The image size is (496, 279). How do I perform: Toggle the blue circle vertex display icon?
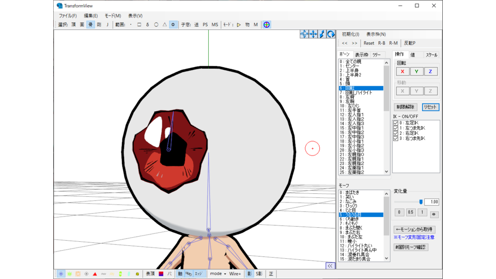(61, 274)
